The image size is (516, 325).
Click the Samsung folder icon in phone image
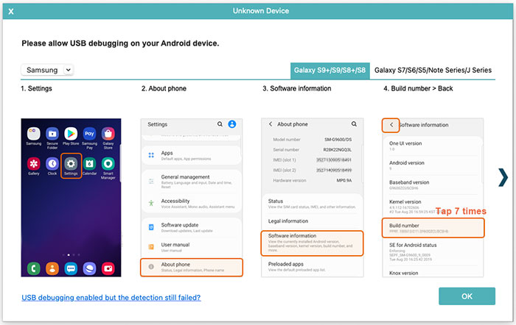point(34,134)
